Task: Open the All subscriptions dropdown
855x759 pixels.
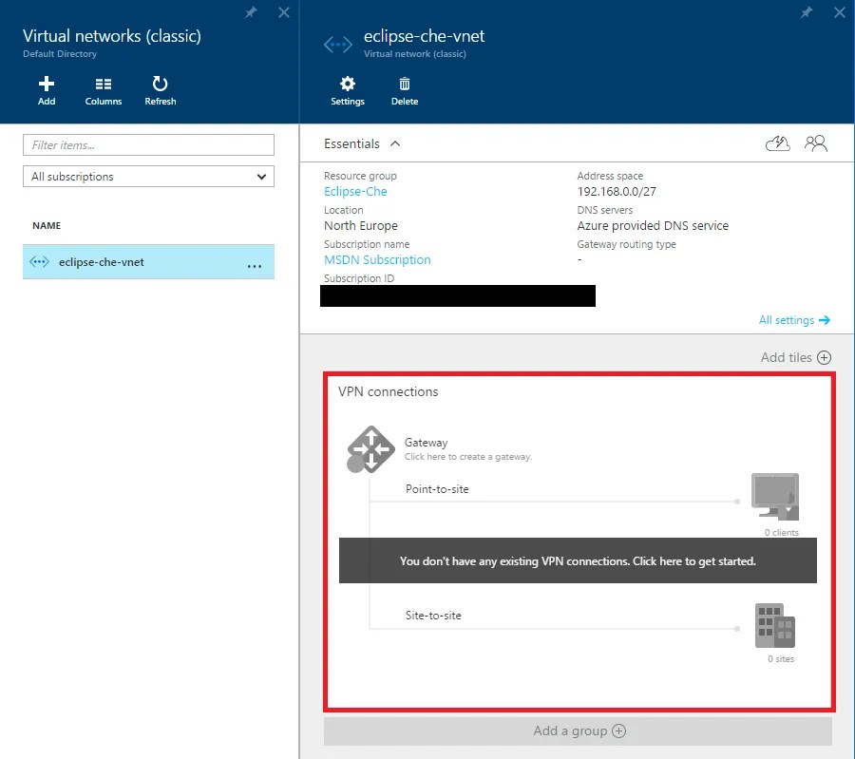Action: coord(148,176)
